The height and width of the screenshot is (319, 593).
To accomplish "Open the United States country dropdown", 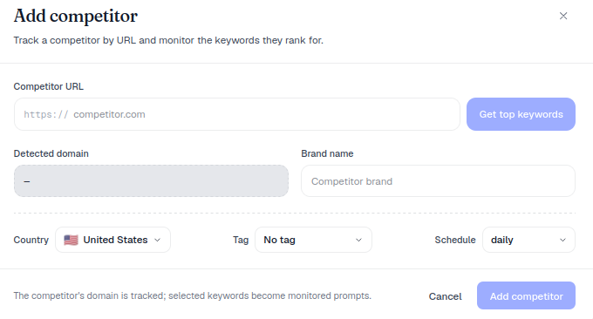I will tap(112, 240).
